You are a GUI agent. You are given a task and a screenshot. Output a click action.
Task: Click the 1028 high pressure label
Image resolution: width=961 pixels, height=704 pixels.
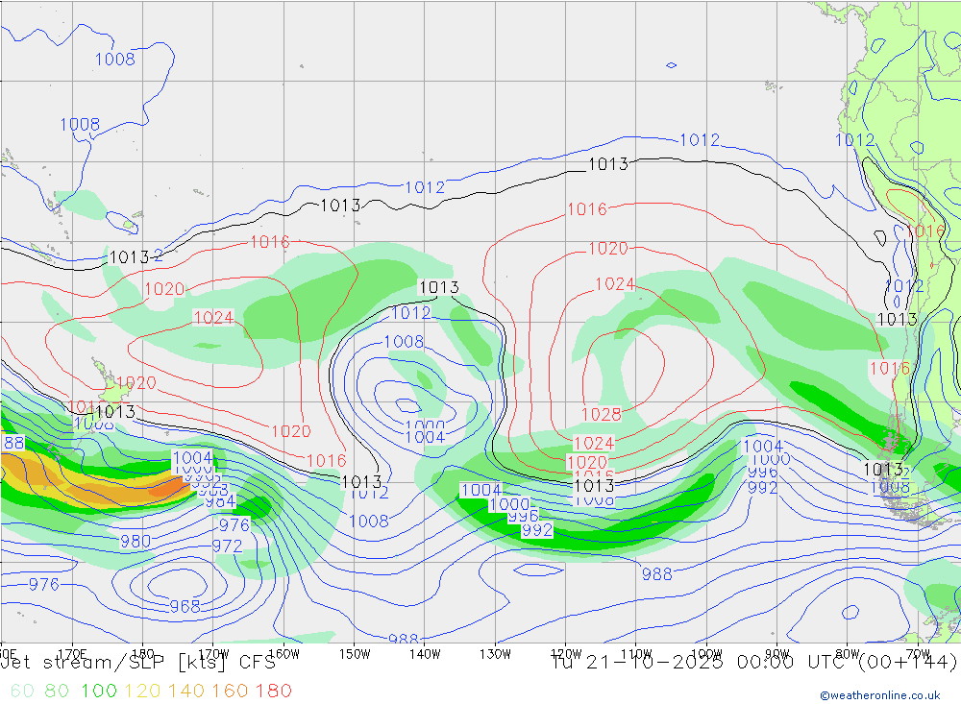pos(601,415)
